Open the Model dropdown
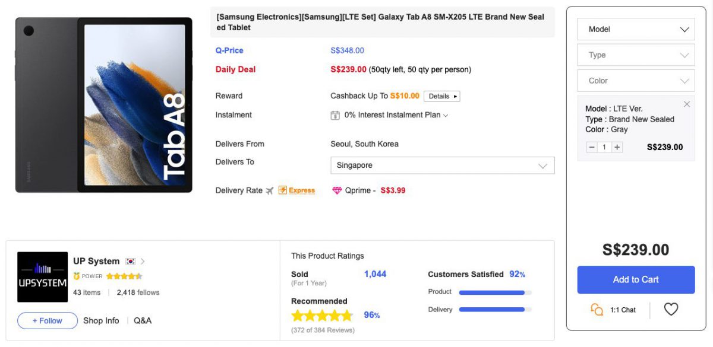Image resolution: width=713 pixels, height=347 pixels. (636, 28)
